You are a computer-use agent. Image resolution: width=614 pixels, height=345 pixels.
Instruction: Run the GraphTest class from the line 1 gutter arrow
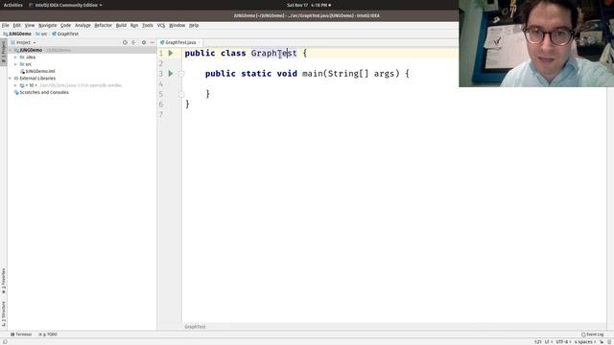pos(171,53)
